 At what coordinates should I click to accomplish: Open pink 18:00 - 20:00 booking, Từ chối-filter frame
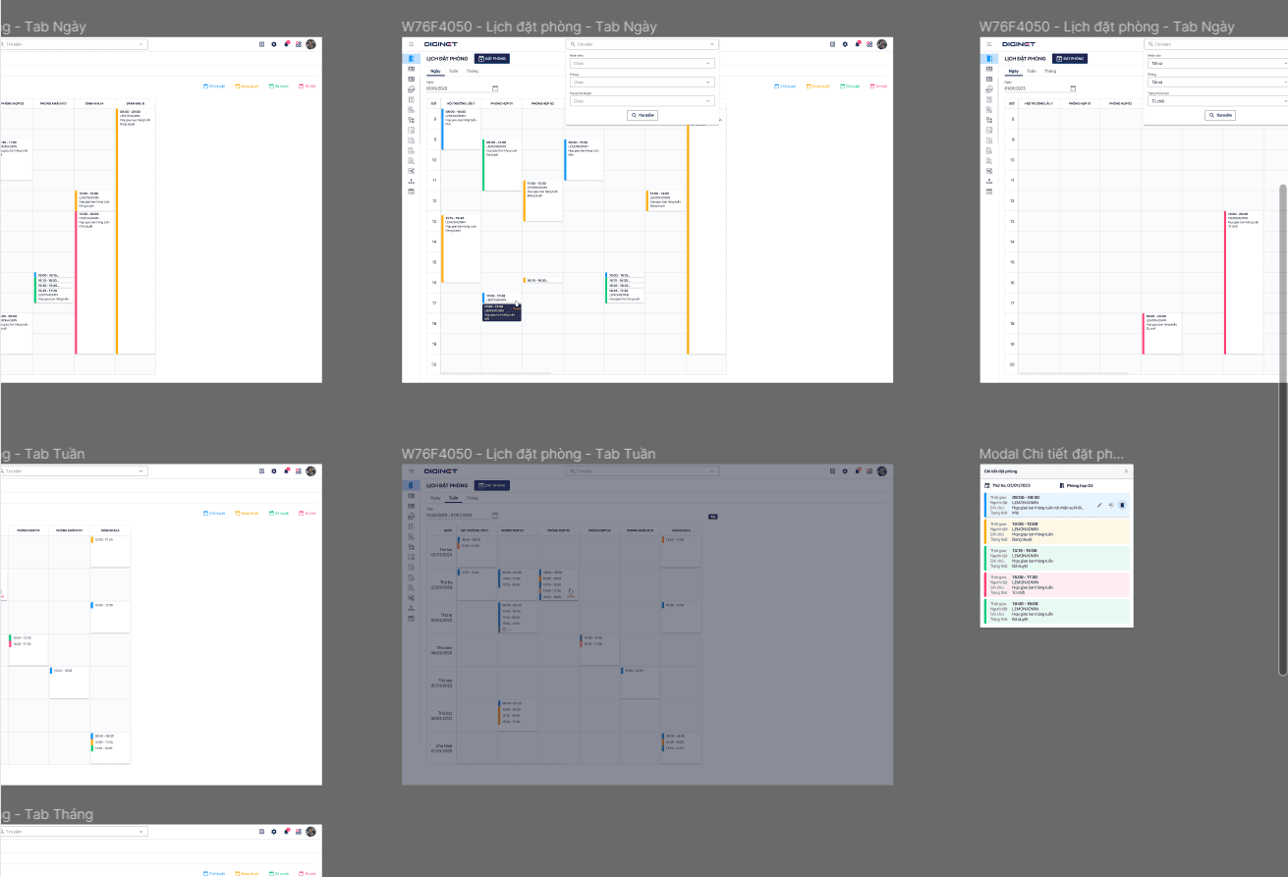click(x=1162, y=334)
